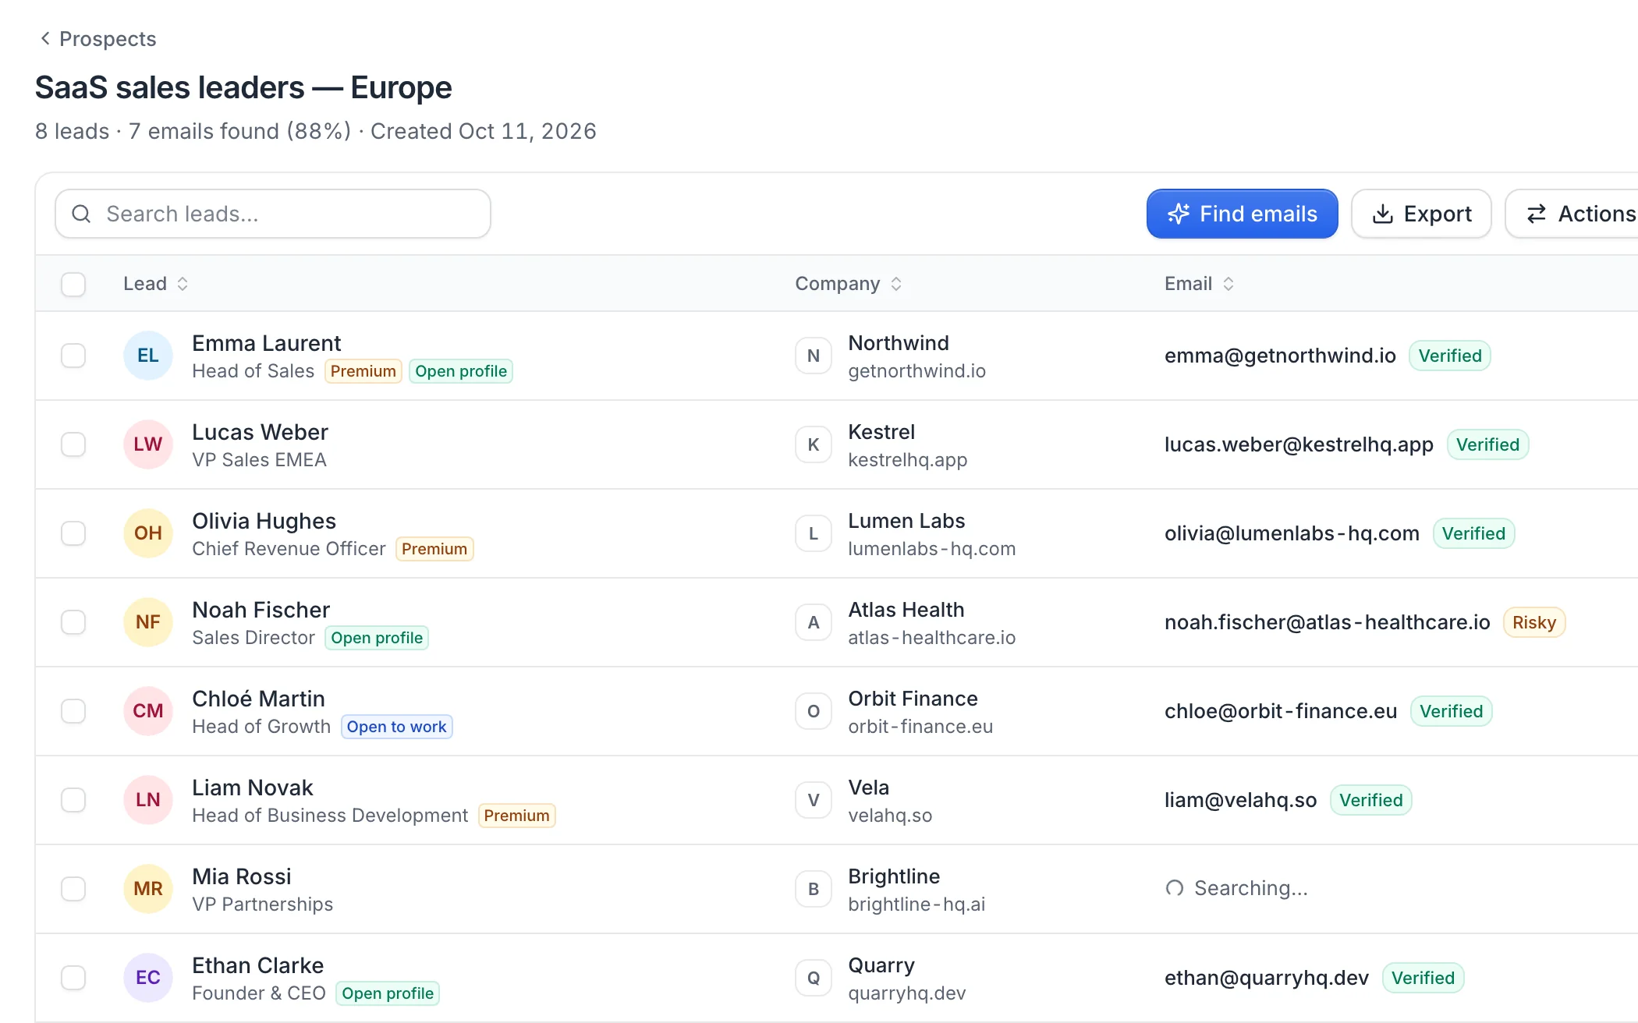The height and width of the screenshot is (1023, 1638).
Task: Click the quarryhq.dev domain text
Action: pos(907,993)
